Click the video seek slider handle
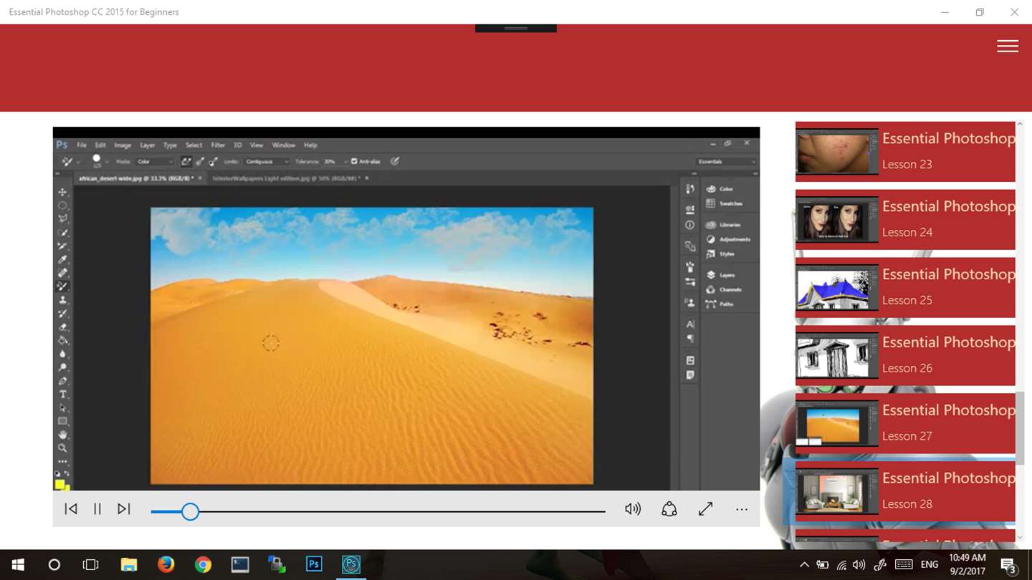Image resolution: width=1032 pixels, height=580 pixels. tap(190, 511)
